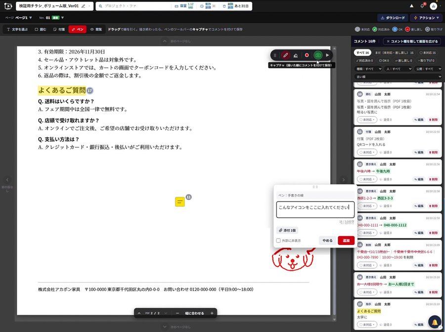Click コメント欄を隠して画面を広げる button
The image size is (445, 332).
412,41
